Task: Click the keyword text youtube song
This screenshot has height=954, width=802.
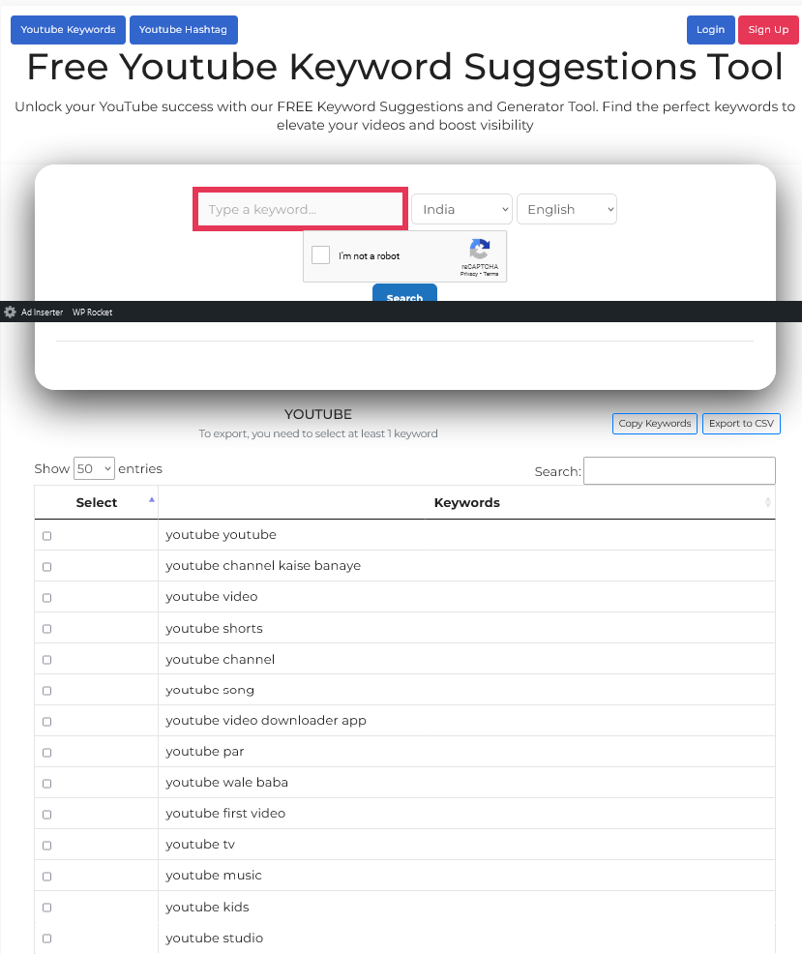Action: [x=210, y=690]
